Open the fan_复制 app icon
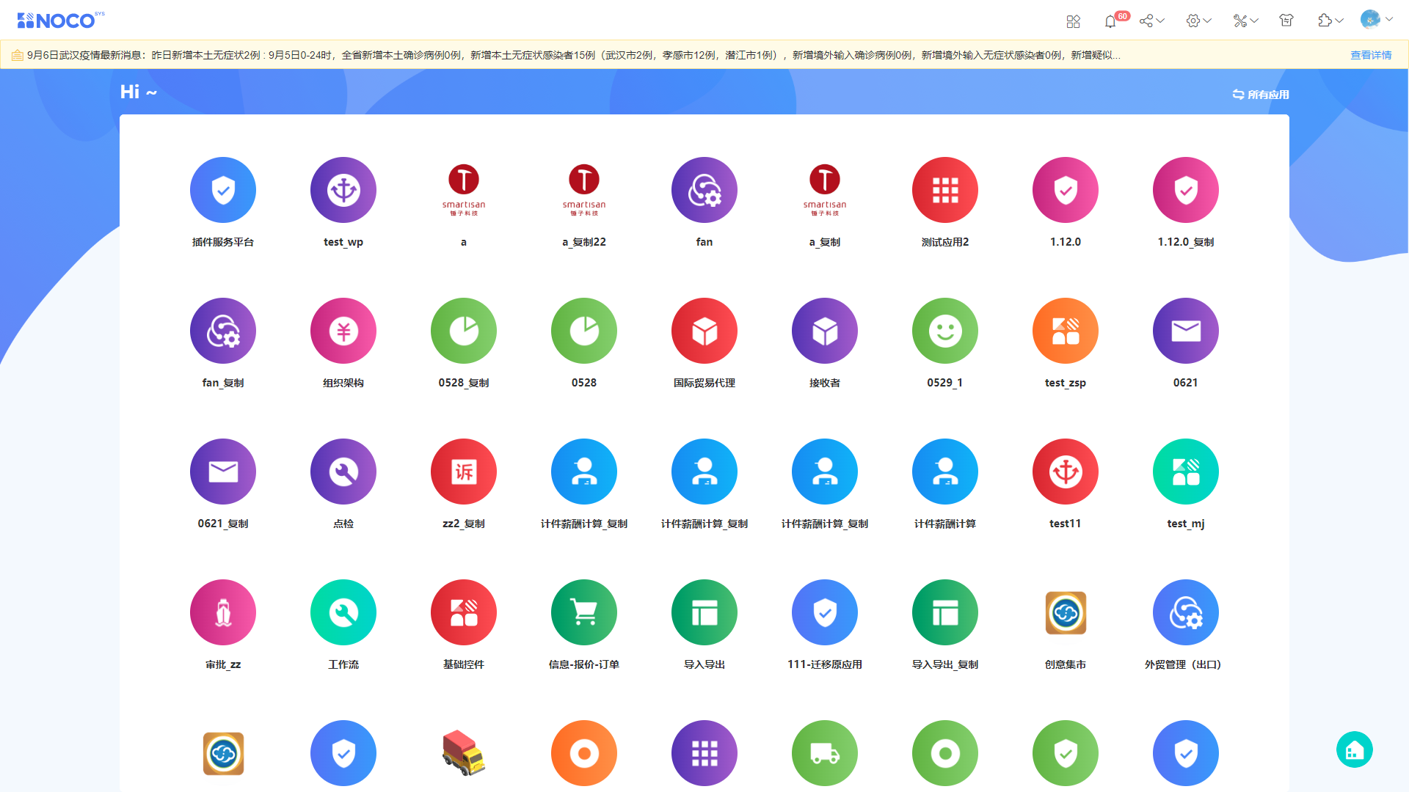Viewport: 1409px width, 792px height. (x=223, y=331)
